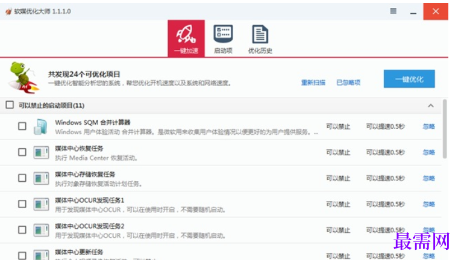Click the 媒体中心更新任务 item icon
The height and width of the screenshot is (260, 461).
point(41,255)
